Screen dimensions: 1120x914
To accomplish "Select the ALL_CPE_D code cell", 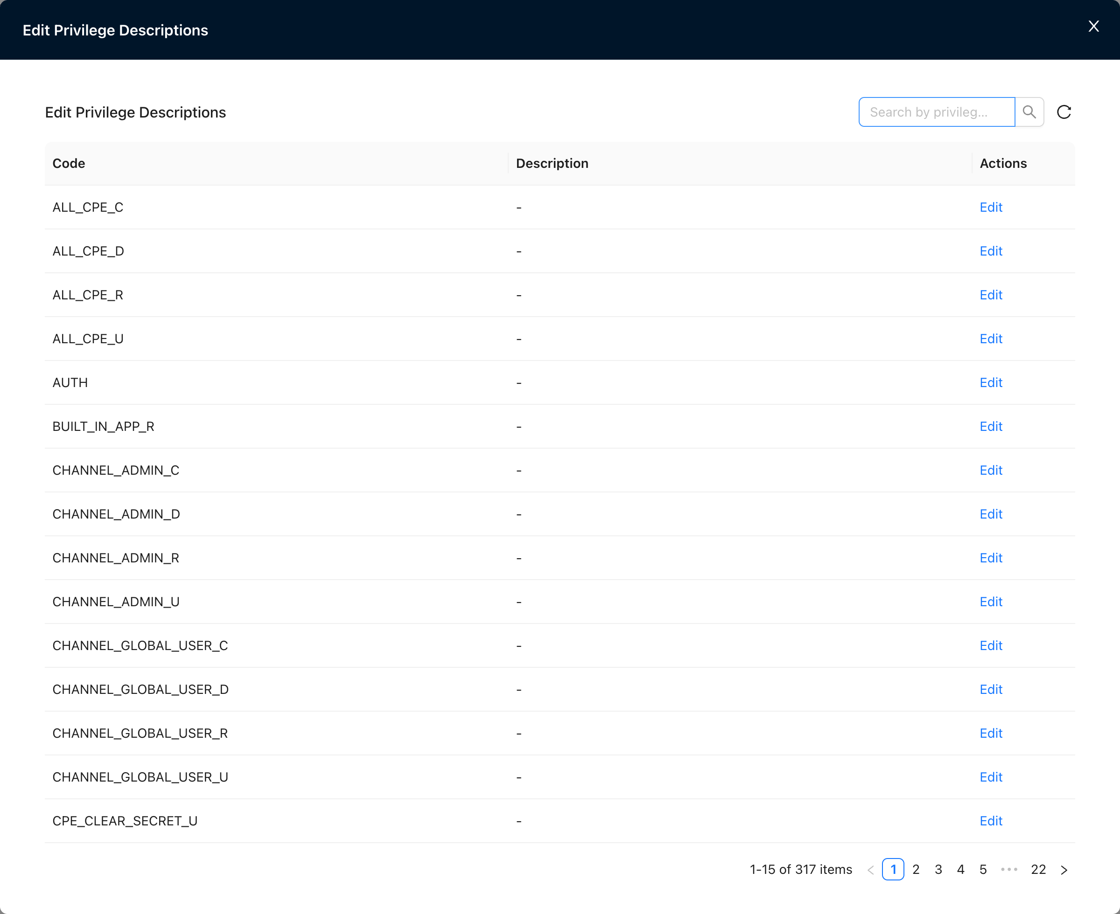I will [x=276, y=250].
